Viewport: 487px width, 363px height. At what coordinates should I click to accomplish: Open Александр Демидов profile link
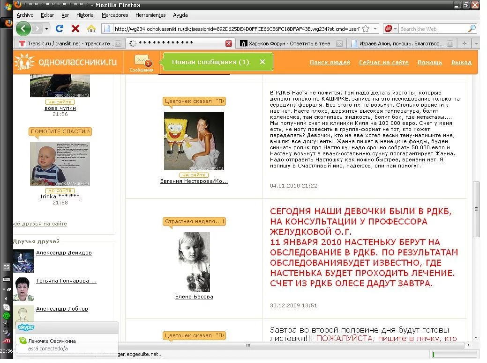pyautogui.click(x=64, y=253)
